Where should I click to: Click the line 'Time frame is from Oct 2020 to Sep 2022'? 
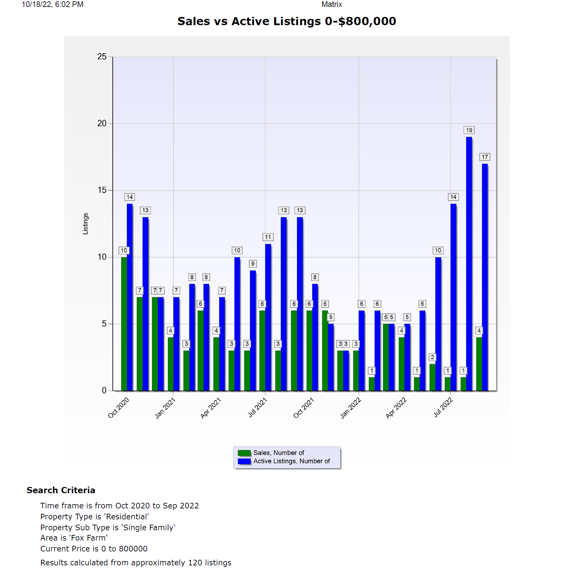pos(119,506)
